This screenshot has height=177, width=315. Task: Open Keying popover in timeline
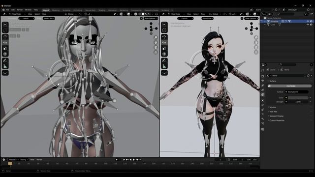pyautogui.click(x=24, y=160)
